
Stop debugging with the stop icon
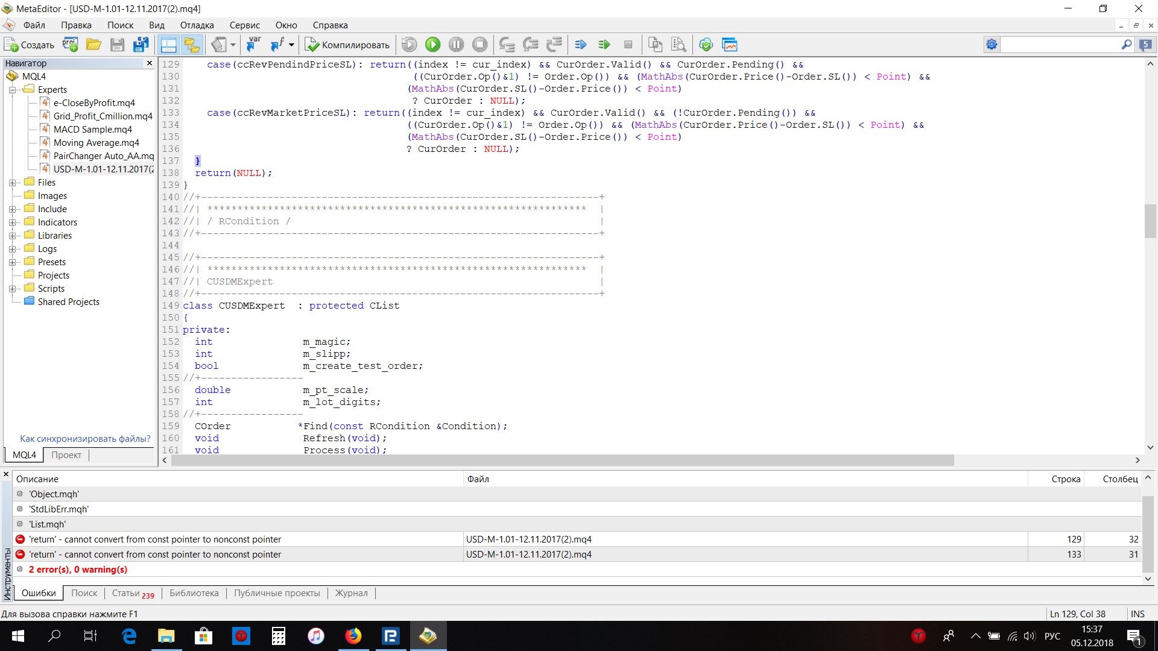tap(480, 45)
